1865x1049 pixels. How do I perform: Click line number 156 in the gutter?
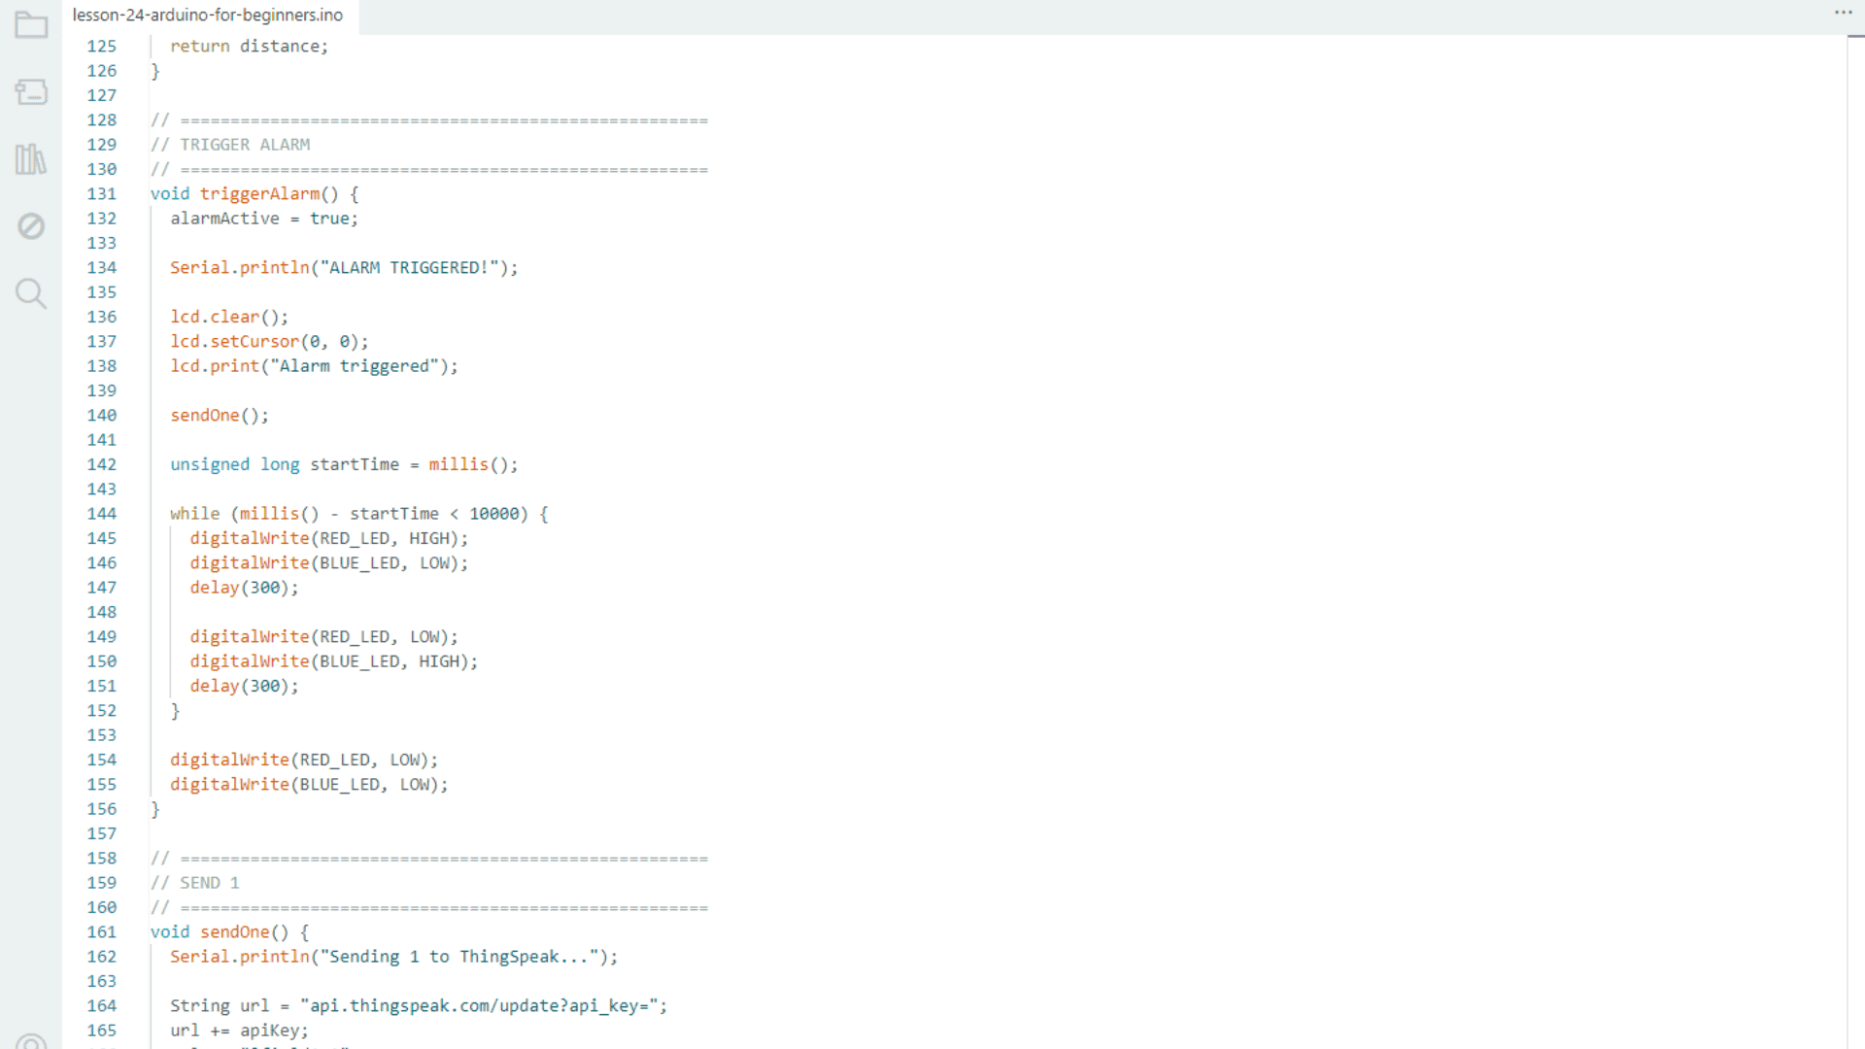coord(102,809)
